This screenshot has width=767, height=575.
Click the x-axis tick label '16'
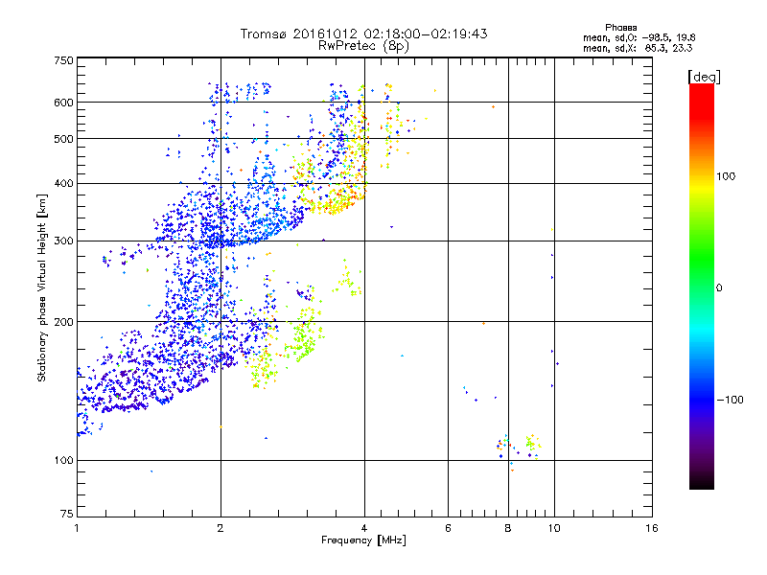[652, 528]
